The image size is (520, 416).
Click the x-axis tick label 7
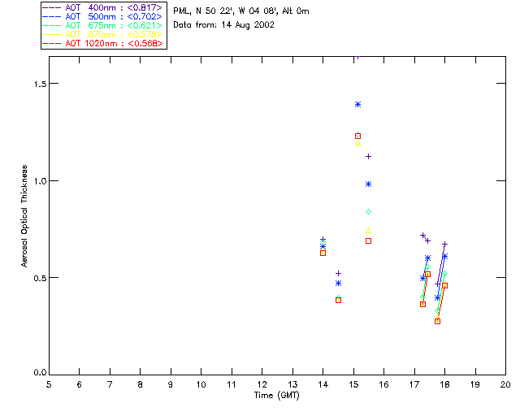110,384
